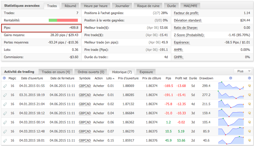Image resolution: width=254 pixels, height=146 pixels.
Task: Click the paperclip icon for trade opened 04.02.2015 18:12
Action: tap(5, 113)
